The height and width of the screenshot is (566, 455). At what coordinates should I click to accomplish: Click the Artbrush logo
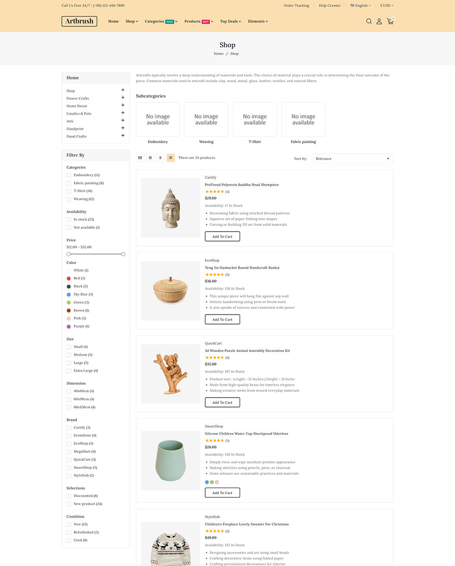[x=79, y=21]
